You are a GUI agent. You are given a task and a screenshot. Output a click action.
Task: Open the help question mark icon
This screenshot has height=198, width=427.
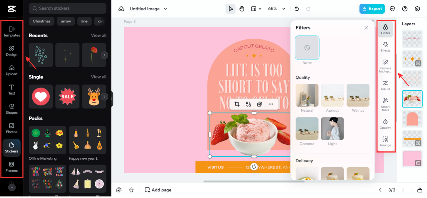pos(405,9)
